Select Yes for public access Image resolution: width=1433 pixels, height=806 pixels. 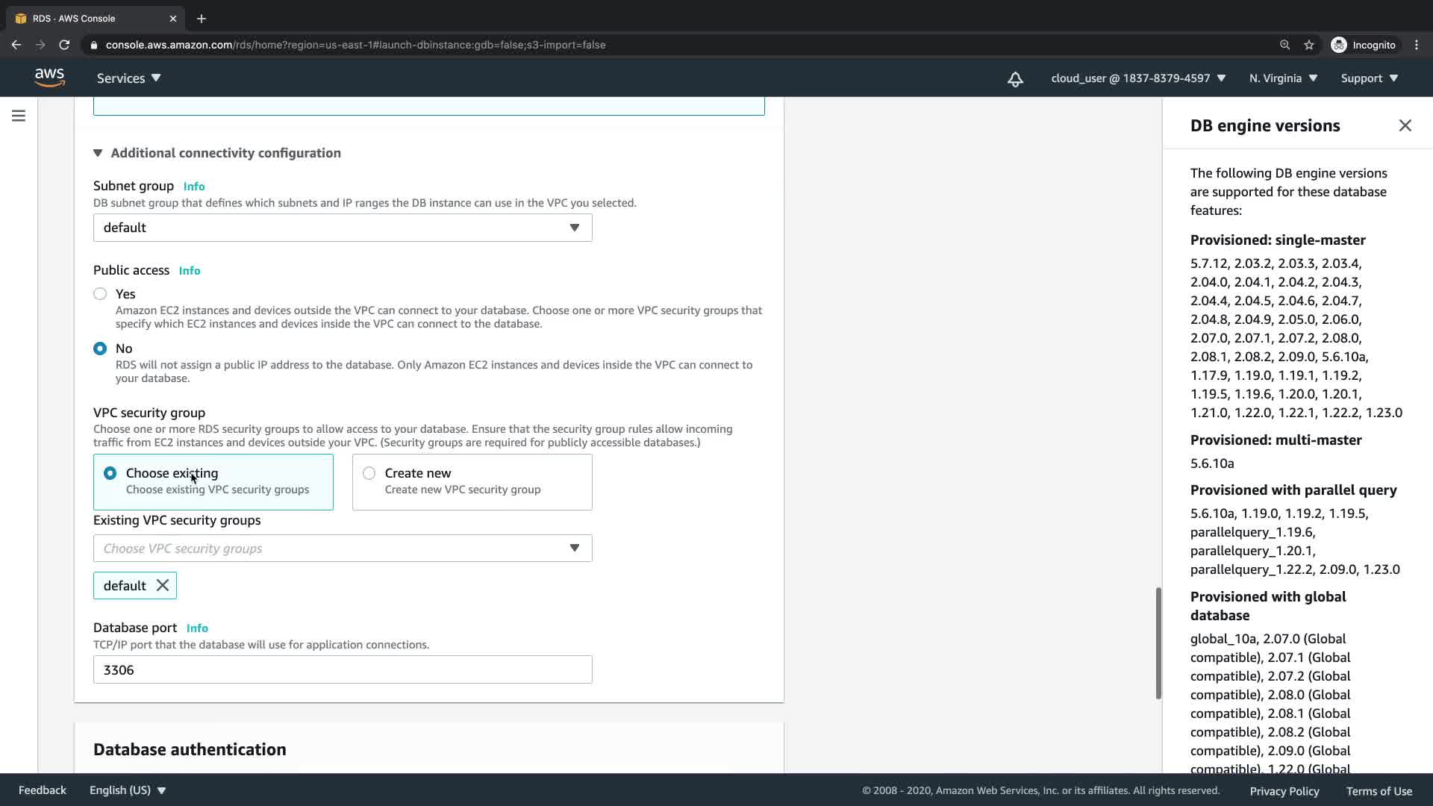coord(100,294)
